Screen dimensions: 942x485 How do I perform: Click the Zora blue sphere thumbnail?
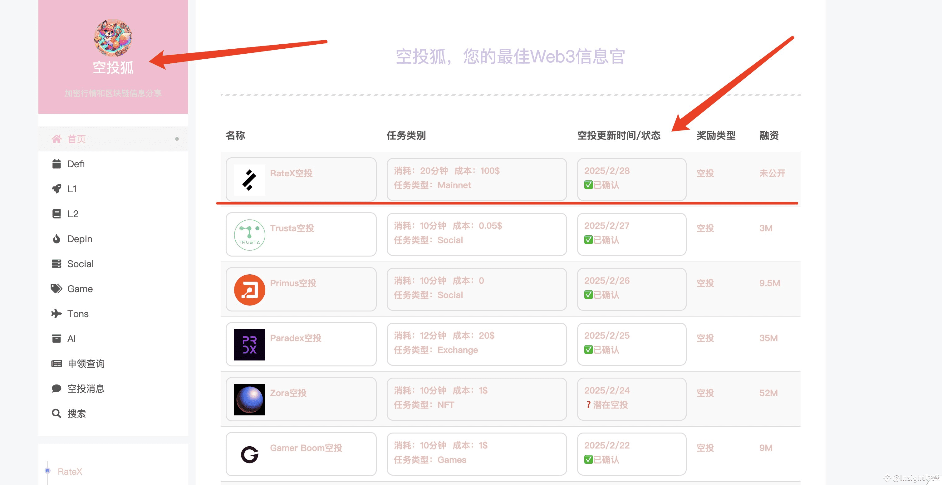[249, 399]
